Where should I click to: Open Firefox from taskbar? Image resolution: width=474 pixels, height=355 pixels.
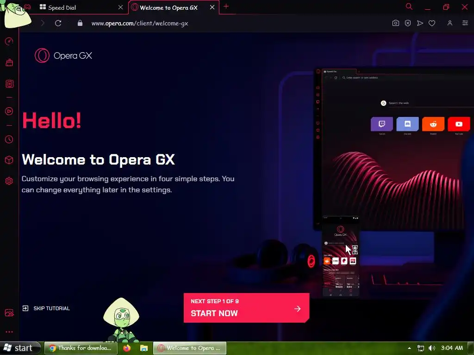(x=127, y=348)
